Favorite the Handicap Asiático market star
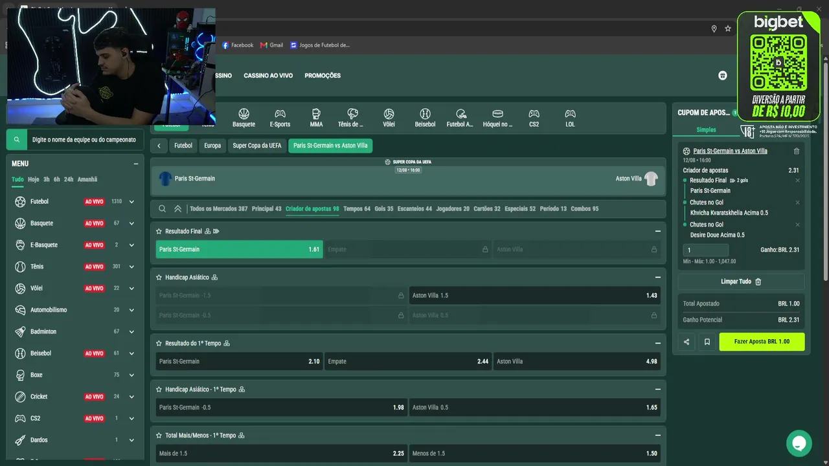Viewport: 829px width, 466px height. [x=159, y=277]
